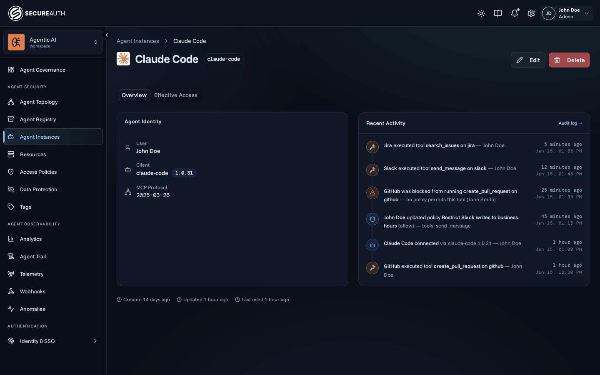Viewport: 600px width, 375px height.
Task: Click the Jira executed tool search_issues entry
Action: pos(474,147)
